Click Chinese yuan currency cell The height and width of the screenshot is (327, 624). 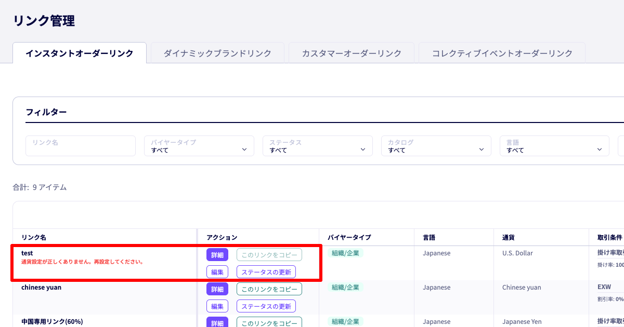[522, 288]
